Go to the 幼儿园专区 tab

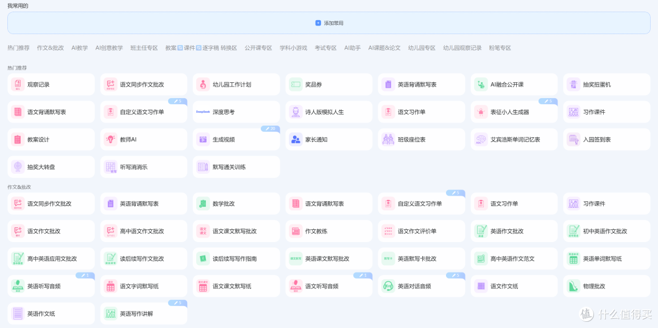(x=422, y=48)
